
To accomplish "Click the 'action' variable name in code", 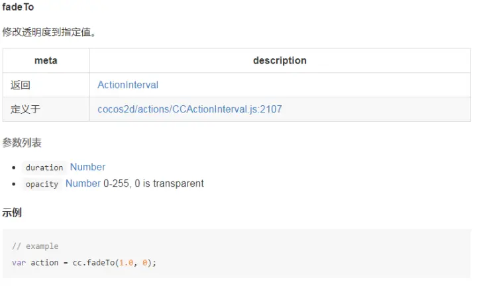I will coord(44,262).
